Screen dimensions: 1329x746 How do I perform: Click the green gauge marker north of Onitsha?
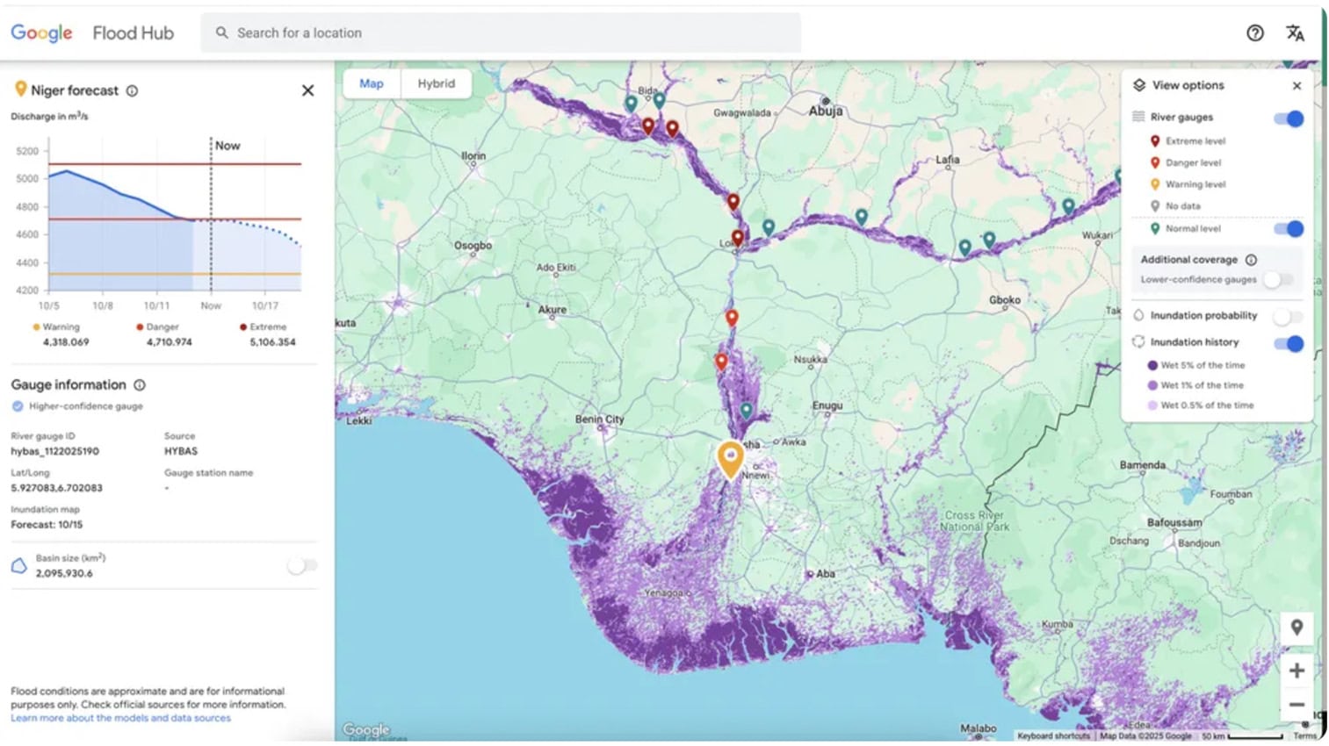click(x=746, y=410)
